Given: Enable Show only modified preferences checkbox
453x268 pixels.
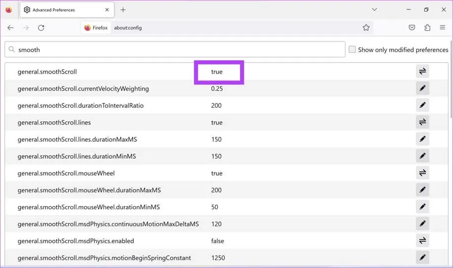Looking at the screenshot, I should coord(352,49).
